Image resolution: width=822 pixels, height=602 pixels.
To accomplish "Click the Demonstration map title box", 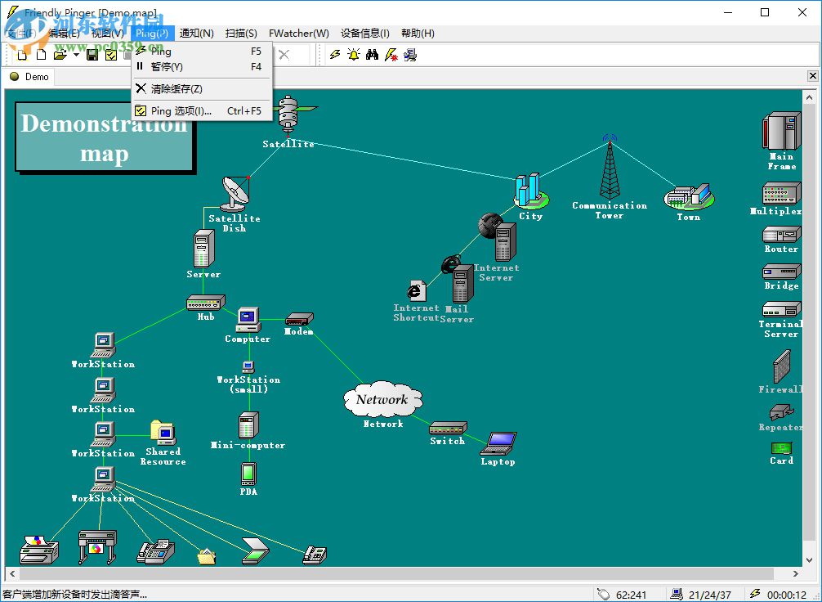I will pos(105,137).
